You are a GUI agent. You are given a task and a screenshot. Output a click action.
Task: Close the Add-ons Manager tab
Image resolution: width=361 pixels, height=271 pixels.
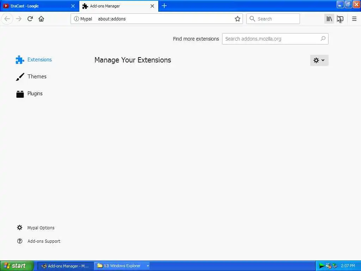(x=152, y=6)
